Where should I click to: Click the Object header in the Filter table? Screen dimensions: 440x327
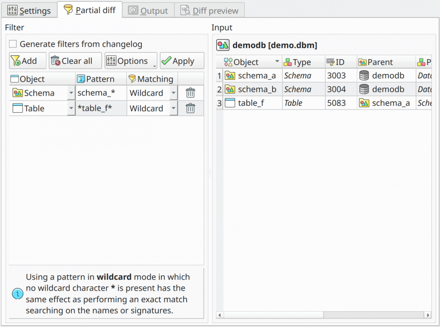(42, 79)
